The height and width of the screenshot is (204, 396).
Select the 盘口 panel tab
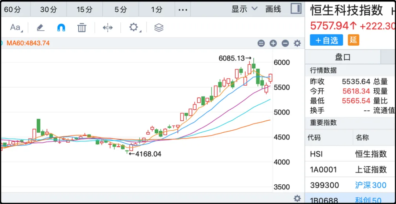click(x=343, y=57)
